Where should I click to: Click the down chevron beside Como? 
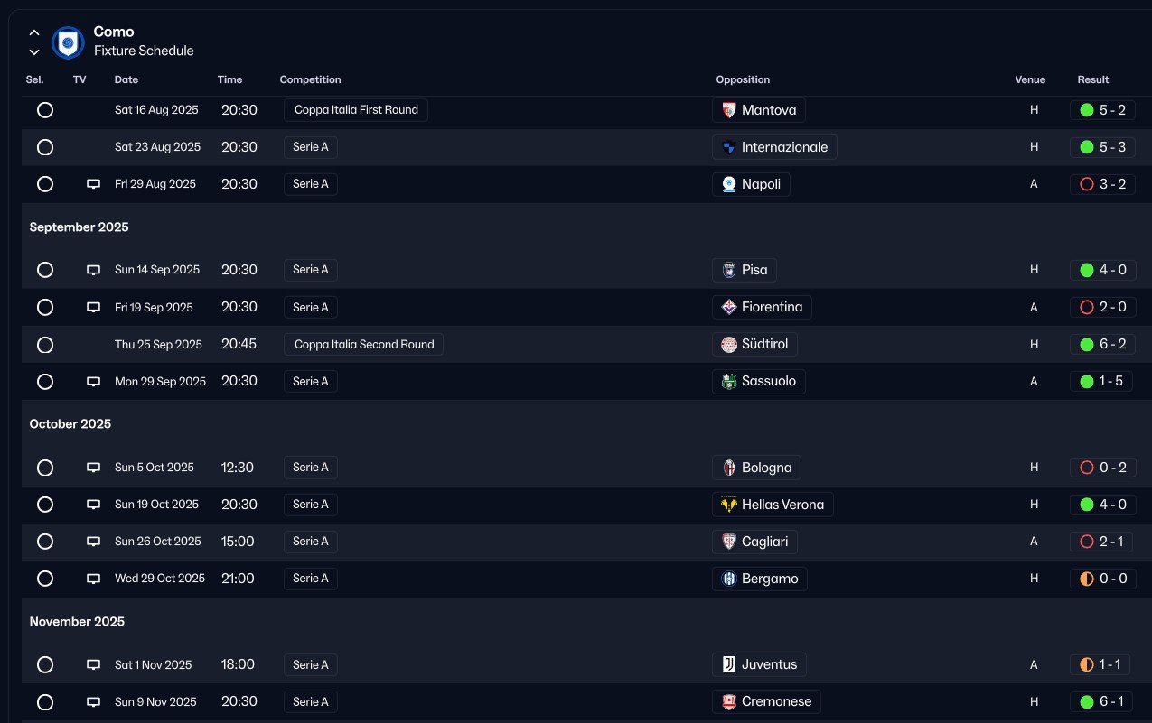click(34, 52)
